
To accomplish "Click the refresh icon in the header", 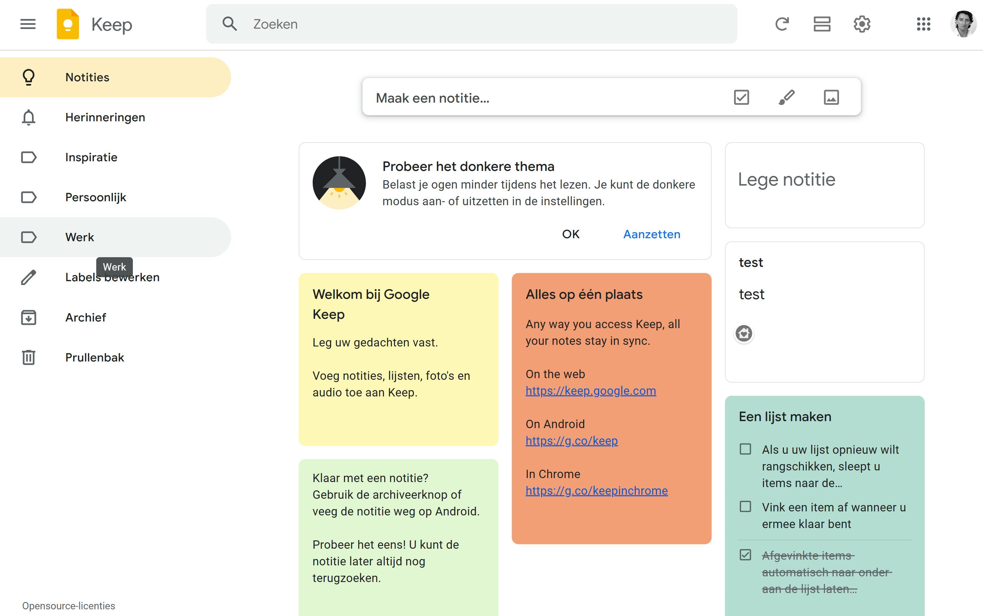I will 782,24.
